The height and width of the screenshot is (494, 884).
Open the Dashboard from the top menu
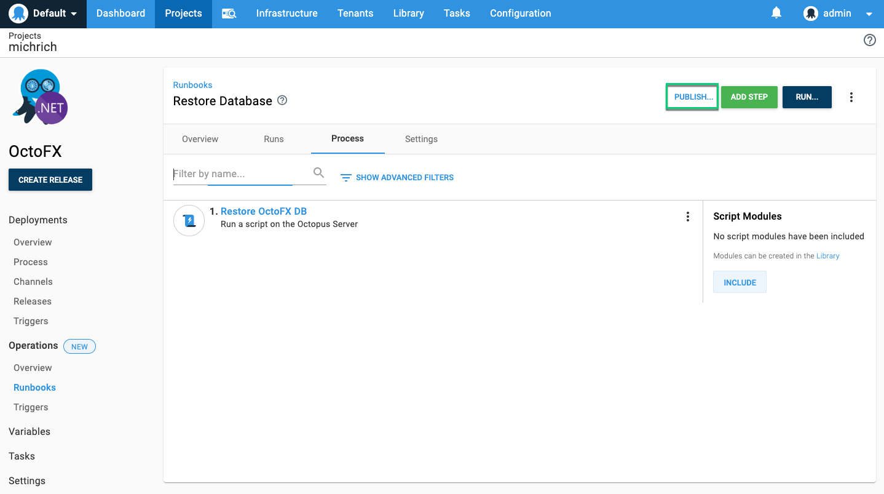pos(120,13)
